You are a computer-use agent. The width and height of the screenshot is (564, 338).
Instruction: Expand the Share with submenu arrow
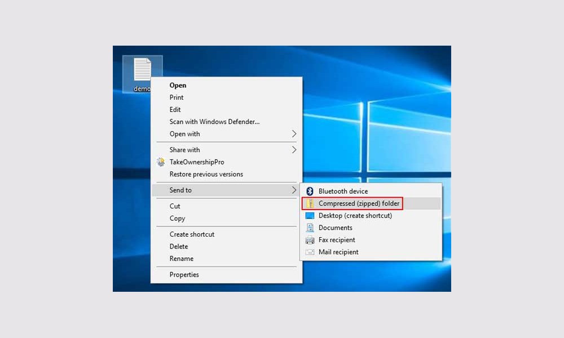[x=294, y=150]
